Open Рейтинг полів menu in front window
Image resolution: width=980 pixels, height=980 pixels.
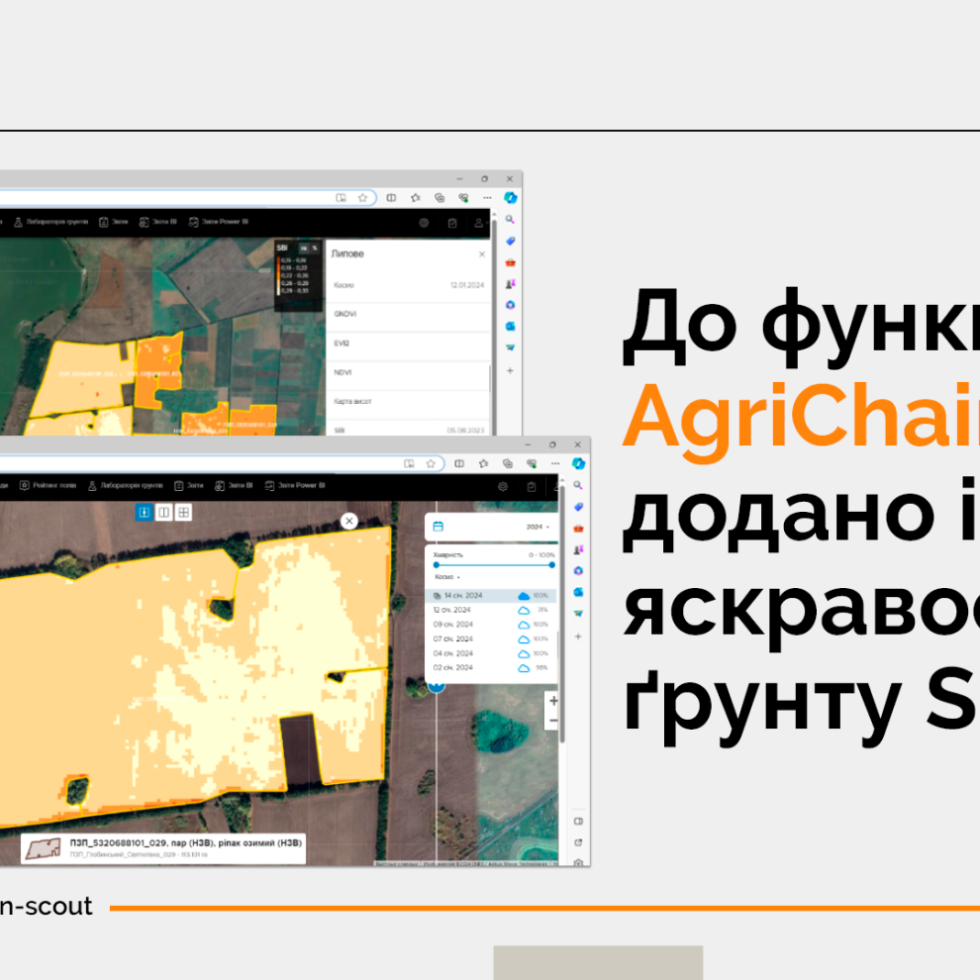tap(49, 485)
